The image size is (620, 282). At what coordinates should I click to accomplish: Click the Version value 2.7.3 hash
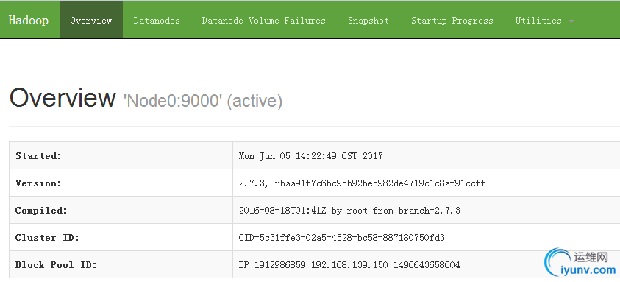pos(362,183)
